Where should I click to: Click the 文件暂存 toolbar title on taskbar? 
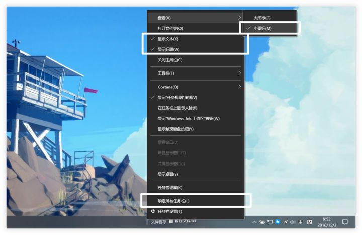click(158, 222)
